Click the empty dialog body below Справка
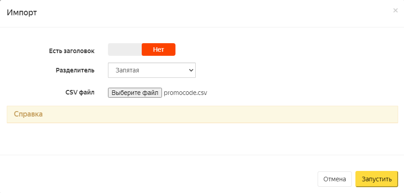Viewport: 404px width, 193px height. coord(202,139)
